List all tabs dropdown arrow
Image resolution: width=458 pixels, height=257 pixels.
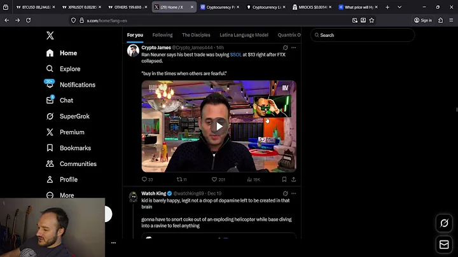coord(399,7)
